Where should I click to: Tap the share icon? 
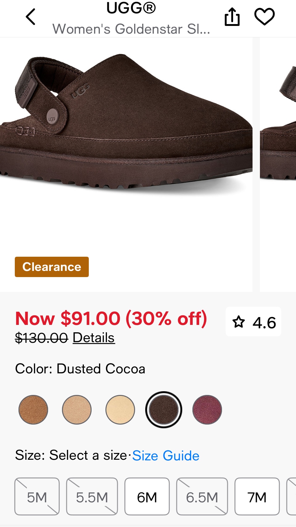(x=232, y=17)
